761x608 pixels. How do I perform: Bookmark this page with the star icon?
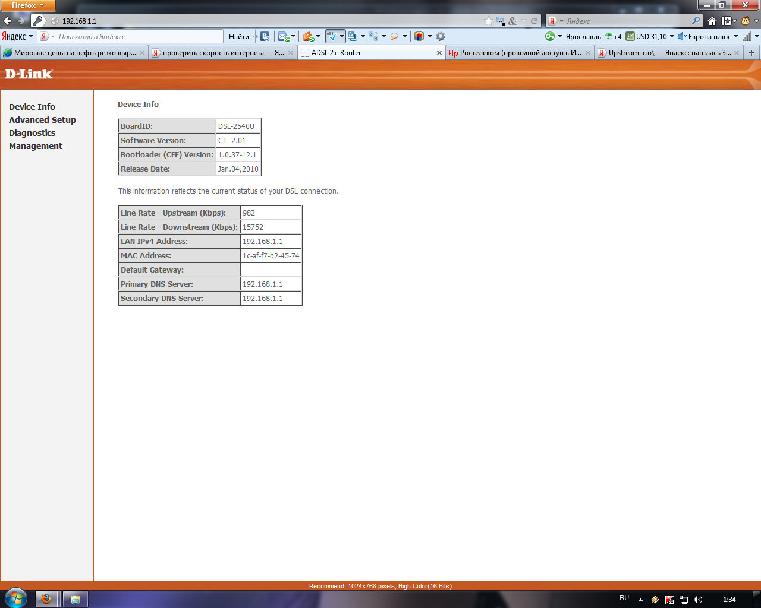click(x=489, y=21)
